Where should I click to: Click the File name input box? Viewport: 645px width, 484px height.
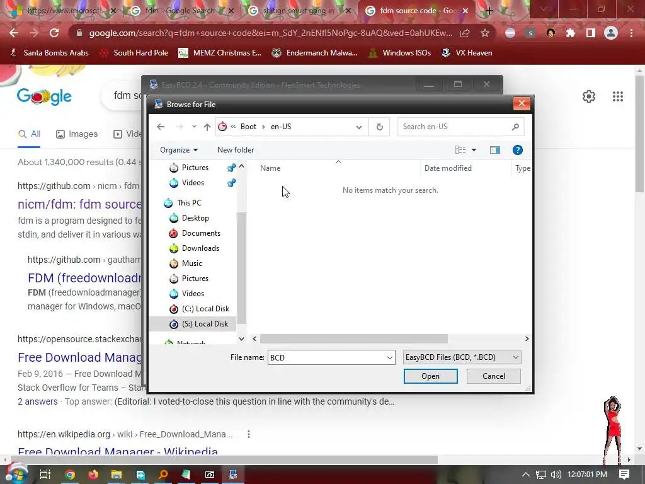tap(327, 357)
